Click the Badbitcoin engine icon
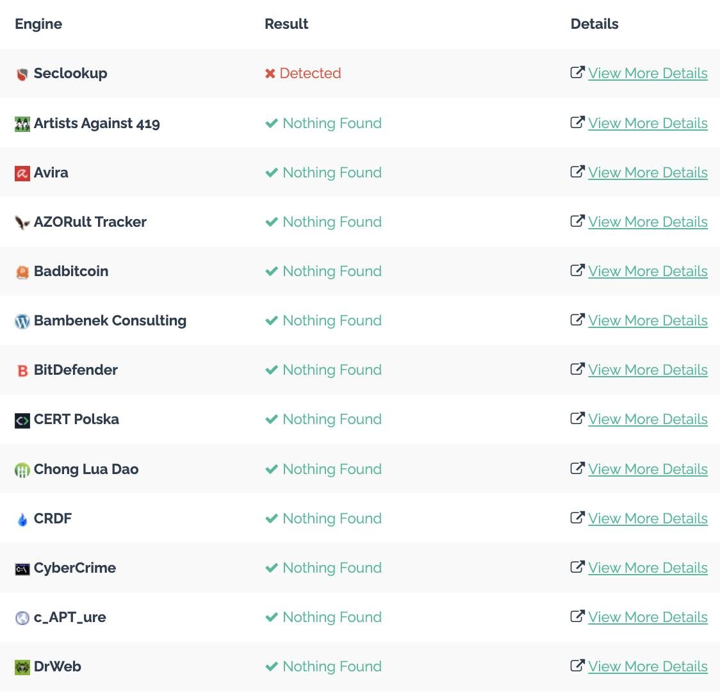This screenshot has width=720, height=697. [x=22, y=271]
